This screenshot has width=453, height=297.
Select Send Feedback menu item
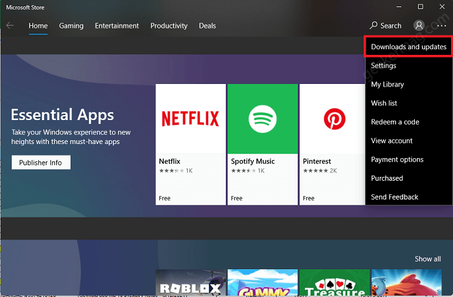(408, 197)
